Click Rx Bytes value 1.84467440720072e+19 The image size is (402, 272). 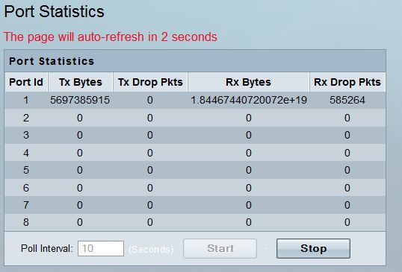(248, 100)
